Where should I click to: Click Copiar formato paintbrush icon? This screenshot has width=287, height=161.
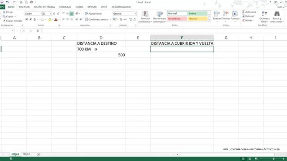4,21
